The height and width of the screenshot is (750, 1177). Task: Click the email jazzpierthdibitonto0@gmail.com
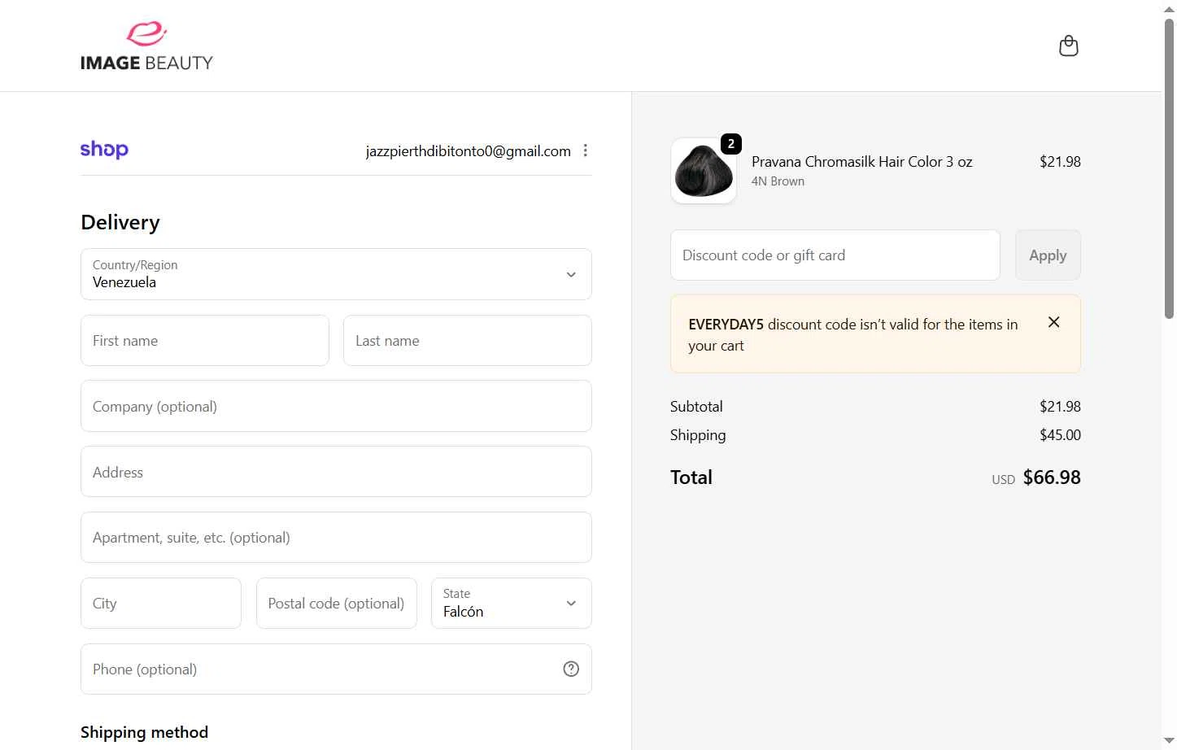tap(468, 150)
